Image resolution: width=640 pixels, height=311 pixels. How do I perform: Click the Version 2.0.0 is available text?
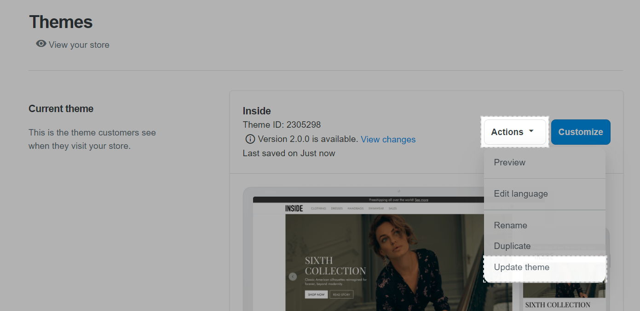pos(308,139)
